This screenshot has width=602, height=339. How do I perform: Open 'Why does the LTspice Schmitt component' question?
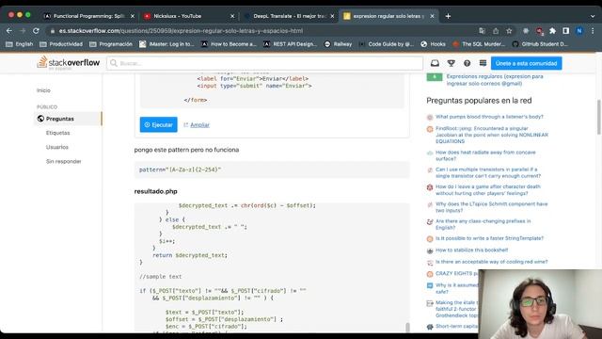tap(491, 207)
